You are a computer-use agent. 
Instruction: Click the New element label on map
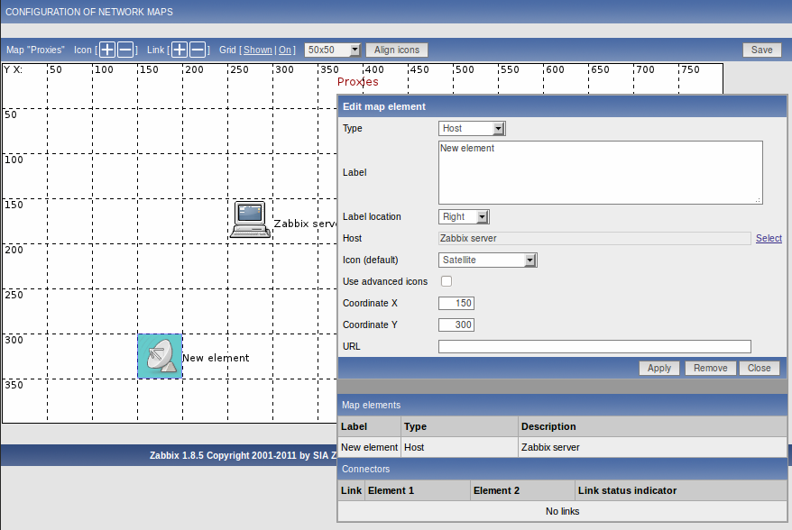point(216,358)
